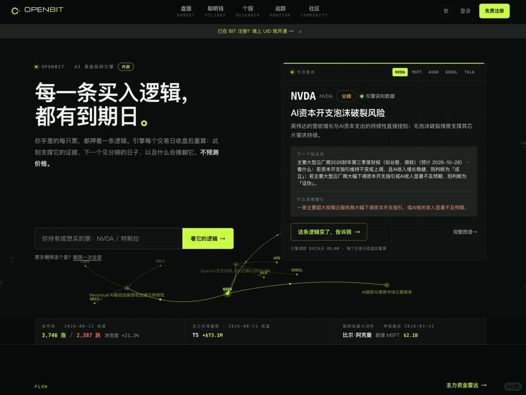Open the 个股 RESEARCH menu
The width and height of the screenshot is (526, 395).
click(x=248, y=11)
